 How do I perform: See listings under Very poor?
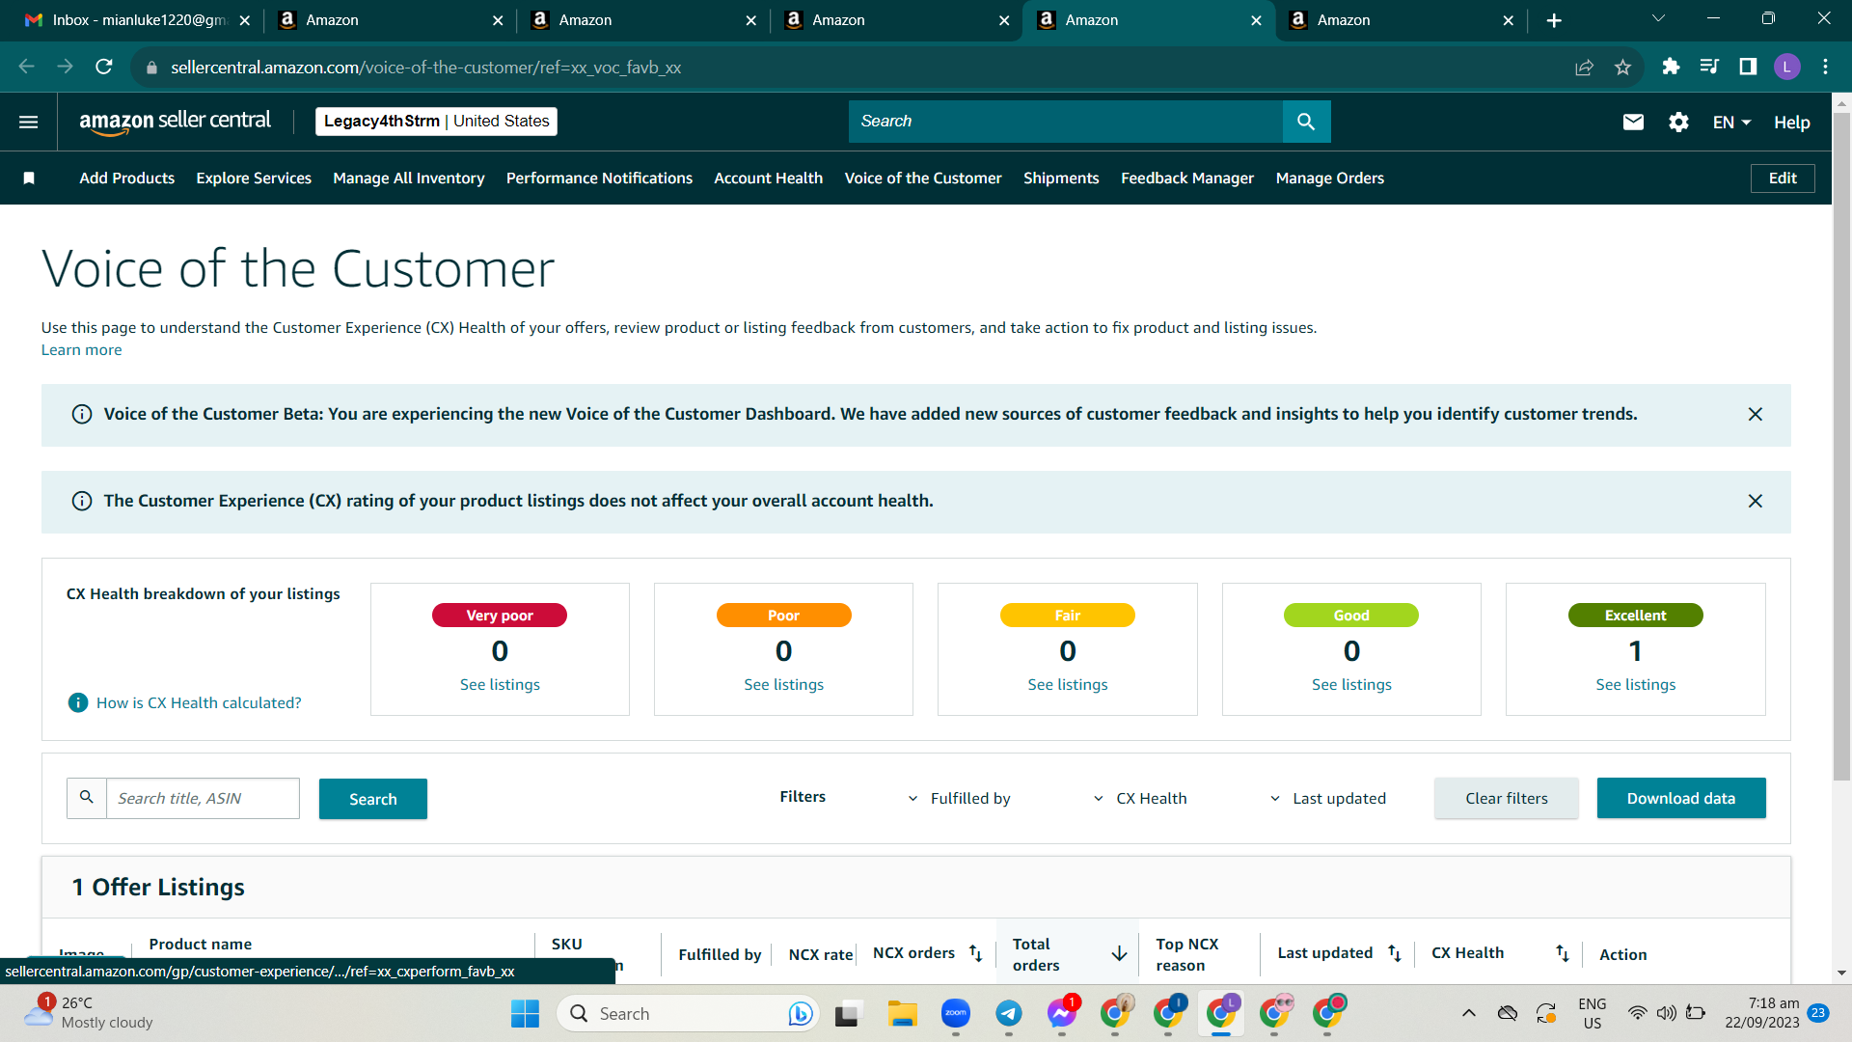click(x=500, y=684)
